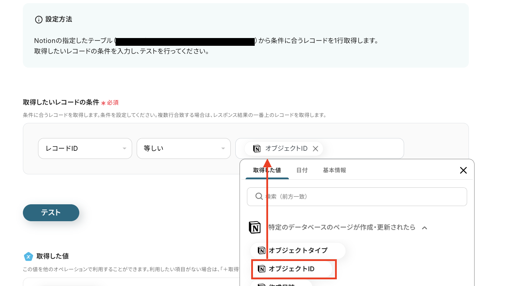Switch to the 基本情報 tab
The height and width of the screenshot is (286, 508).
click(x=334, y=170)
